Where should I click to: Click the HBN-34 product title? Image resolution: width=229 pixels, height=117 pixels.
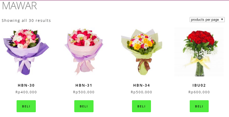[142, 85]
